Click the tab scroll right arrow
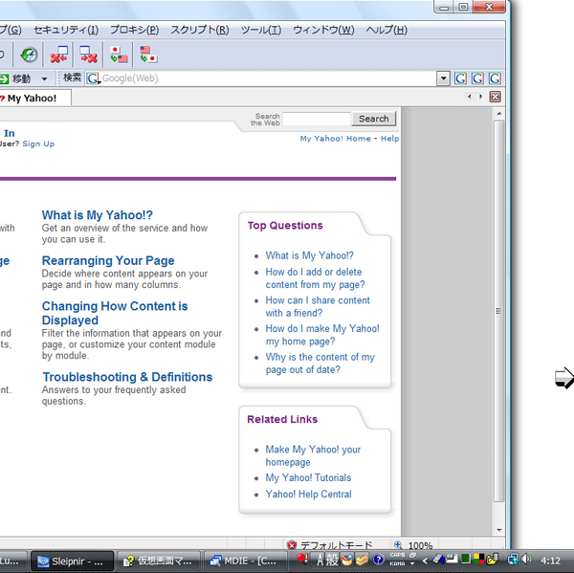Viewport: 574px width, 573px height. tap(480, 97)
